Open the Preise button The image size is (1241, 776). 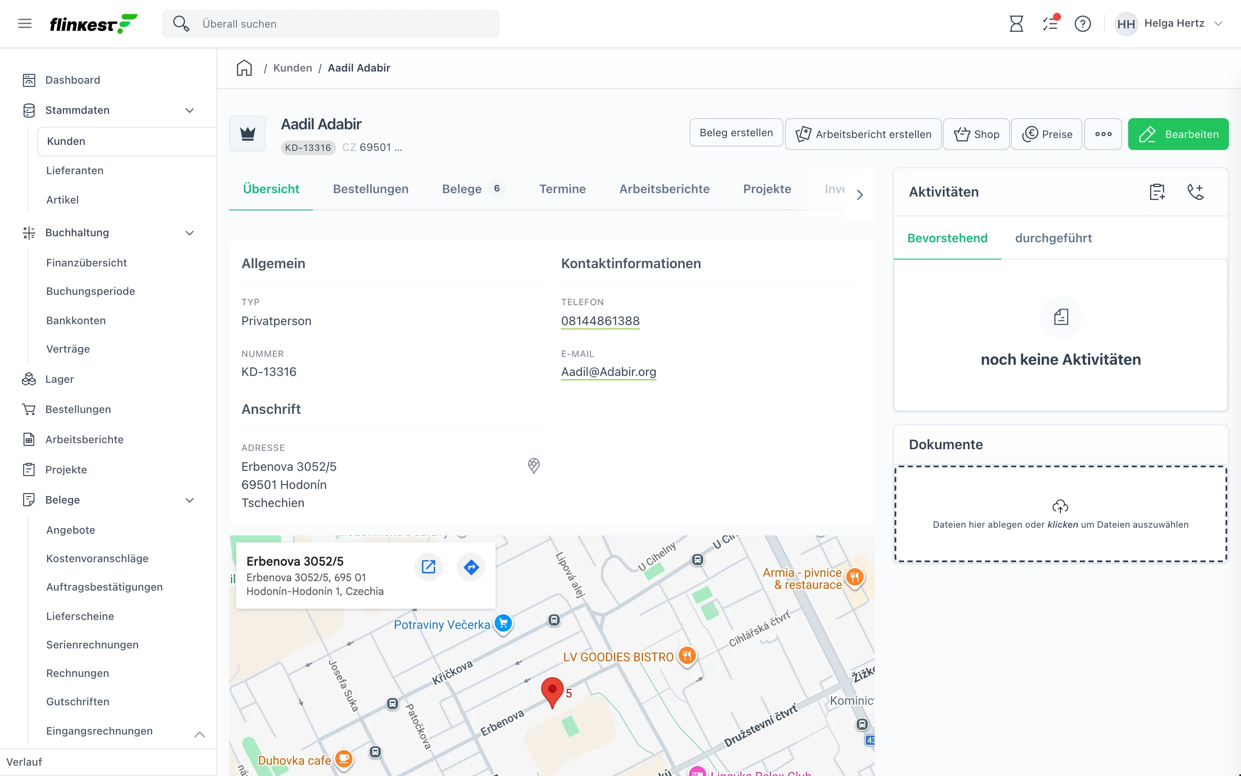[1047, 134]
